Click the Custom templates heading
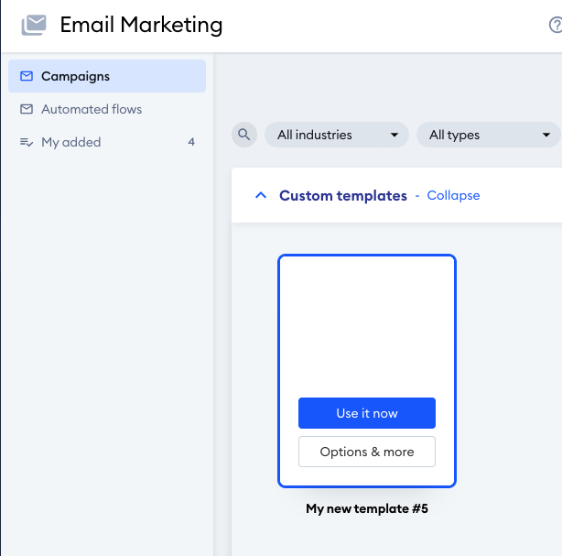Image resolution: width=562 pixels, height=556 pixels. 343,195
